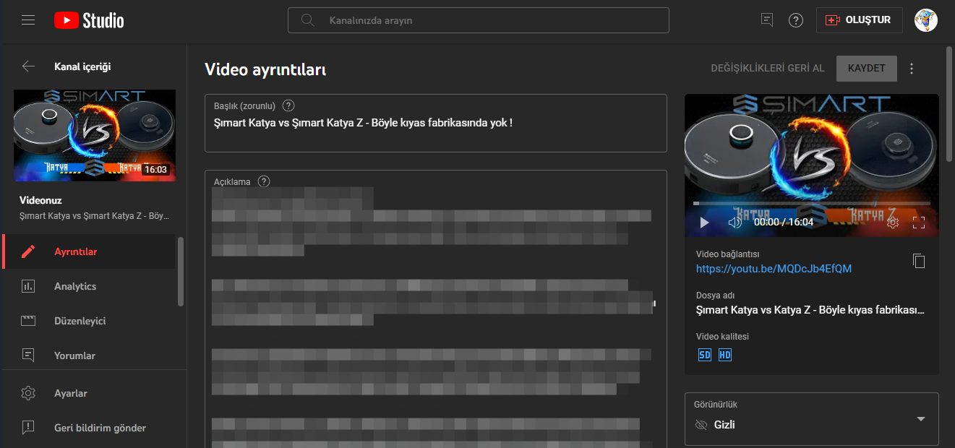Open the account avatar menu
This screenshot has height=448, width=955.
pyautogui.click(x=926, y=20)
